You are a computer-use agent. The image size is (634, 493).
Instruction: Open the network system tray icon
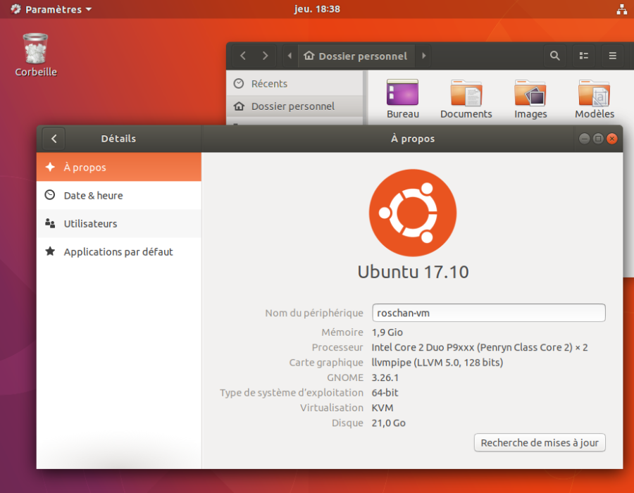click(621, 9)
